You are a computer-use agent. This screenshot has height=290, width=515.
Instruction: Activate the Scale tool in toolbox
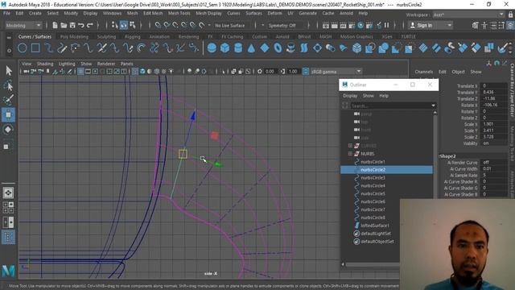(6, 147)
